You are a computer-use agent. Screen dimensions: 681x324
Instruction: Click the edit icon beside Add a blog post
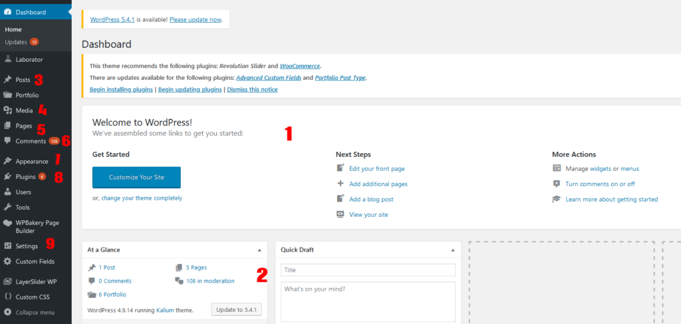click(x=340, y=199)
